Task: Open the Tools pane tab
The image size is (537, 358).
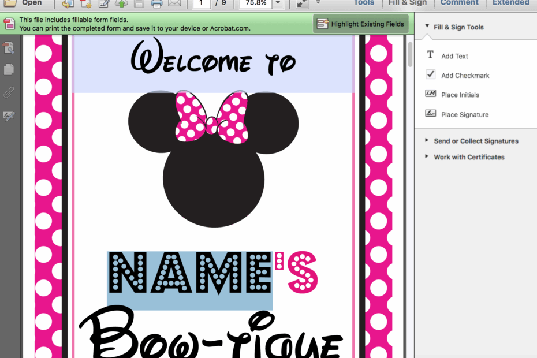Action: tap(364, 3)
